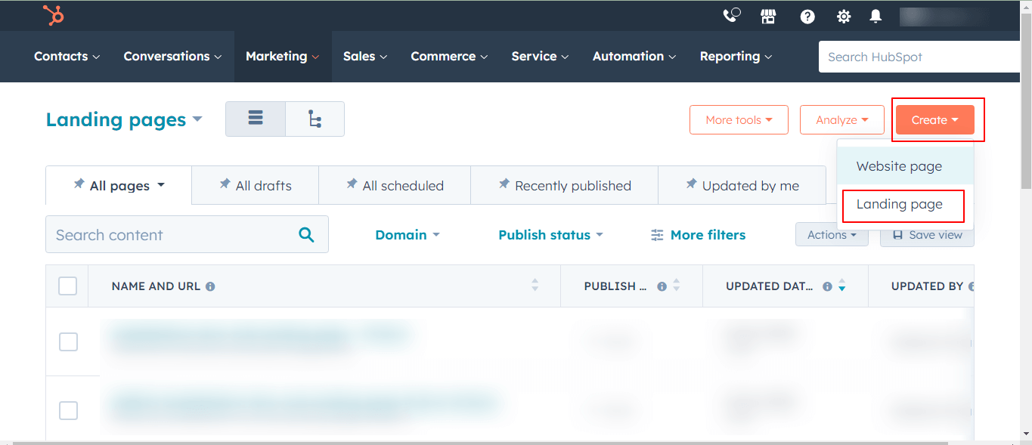Image resolution: width=1032 pixels, height=445 pixels.
Task: Open the notifications bell icon
Action: tap(875, 15)
